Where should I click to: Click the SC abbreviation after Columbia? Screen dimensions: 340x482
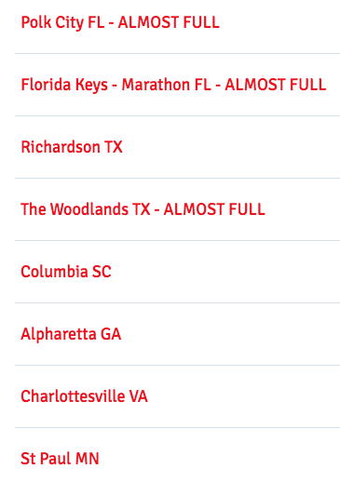pyautogui.click(x=102, y=272)
